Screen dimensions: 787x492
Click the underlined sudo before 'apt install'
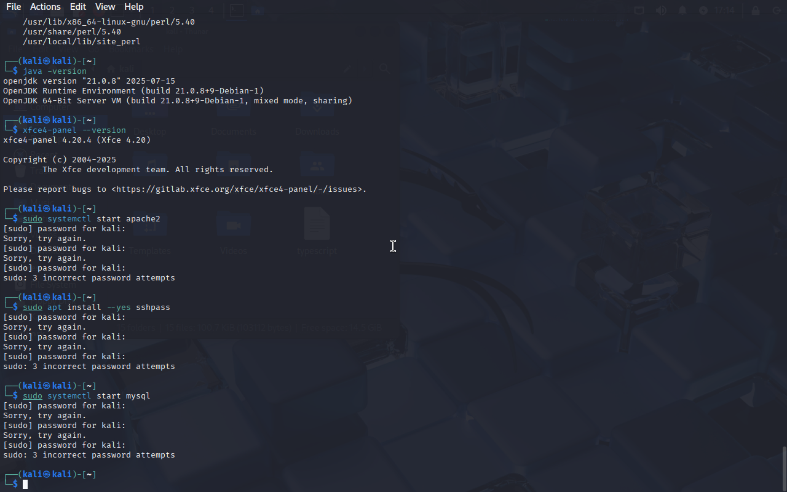click(x=33, y=307)
